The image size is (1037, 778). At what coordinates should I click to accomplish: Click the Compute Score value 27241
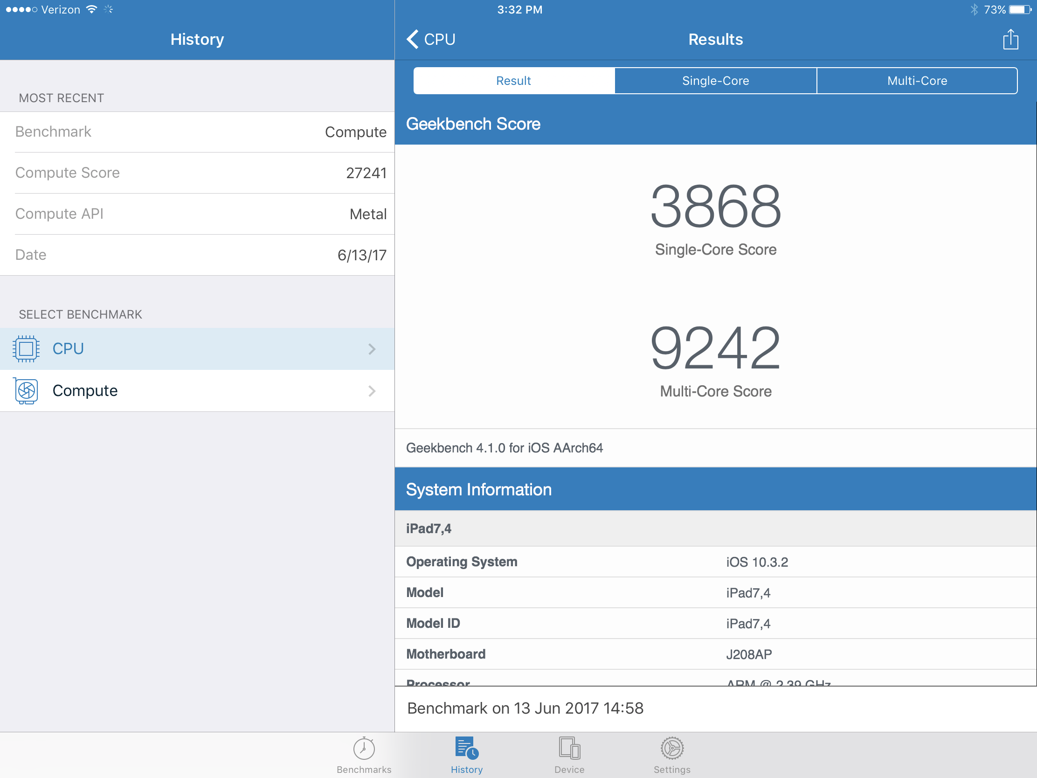pyautogui.click(x=366, y=173)
